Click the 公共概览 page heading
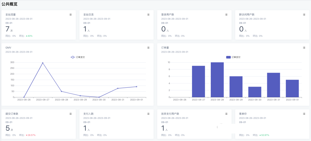 10,4
